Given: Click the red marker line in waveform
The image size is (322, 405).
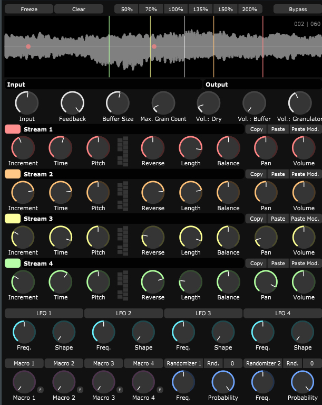Looking at the screenshot, I should tap(262, 46).
